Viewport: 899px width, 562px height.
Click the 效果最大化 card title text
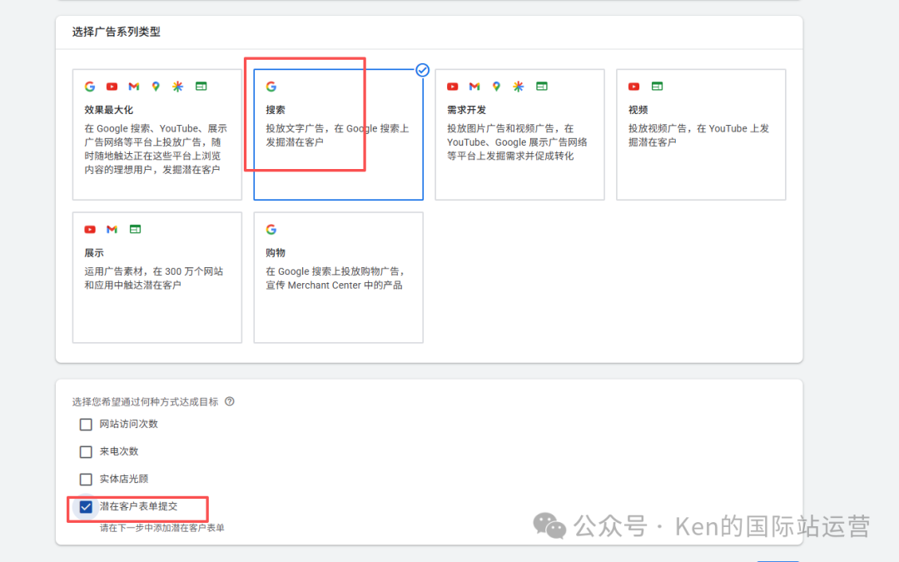tap(109, 110)
